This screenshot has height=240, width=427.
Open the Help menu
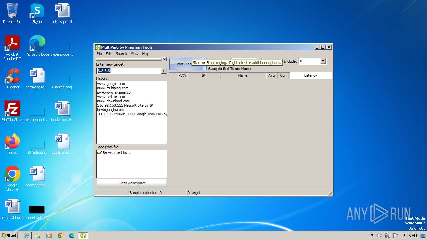pyautogui.click(x=145, y=54)
